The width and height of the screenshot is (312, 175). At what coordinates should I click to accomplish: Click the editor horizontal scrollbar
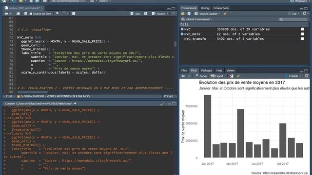(x=33, y=92)
